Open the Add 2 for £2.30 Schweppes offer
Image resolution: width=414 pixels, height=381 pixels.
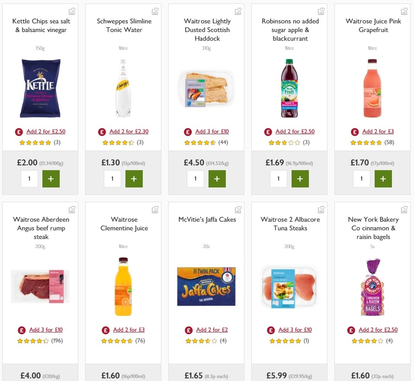(x=128, y=131)
